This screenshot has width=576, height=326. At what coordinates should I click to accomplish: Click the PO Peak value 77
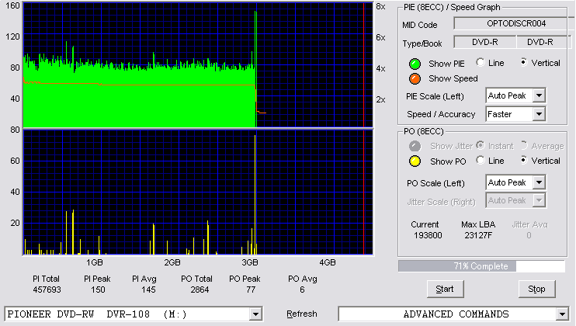coord(251,290)
